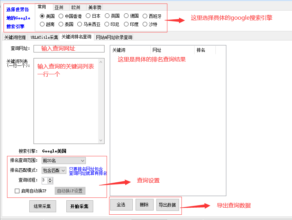Click inside the 关键词列表 text area
The image size is (292, 220).
[x=66, y=101]
